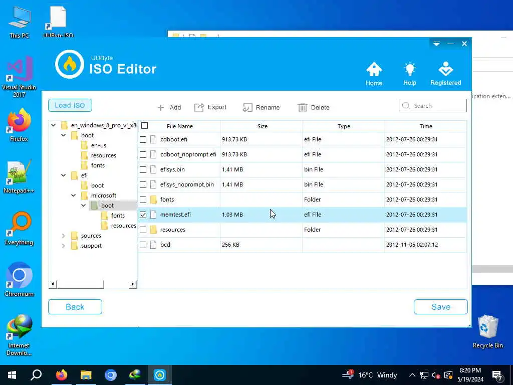Screen dimensions: 513x385
Task: Select the resources folder under top-level boot
Action: pyautogui.click(x=103, y=155)
